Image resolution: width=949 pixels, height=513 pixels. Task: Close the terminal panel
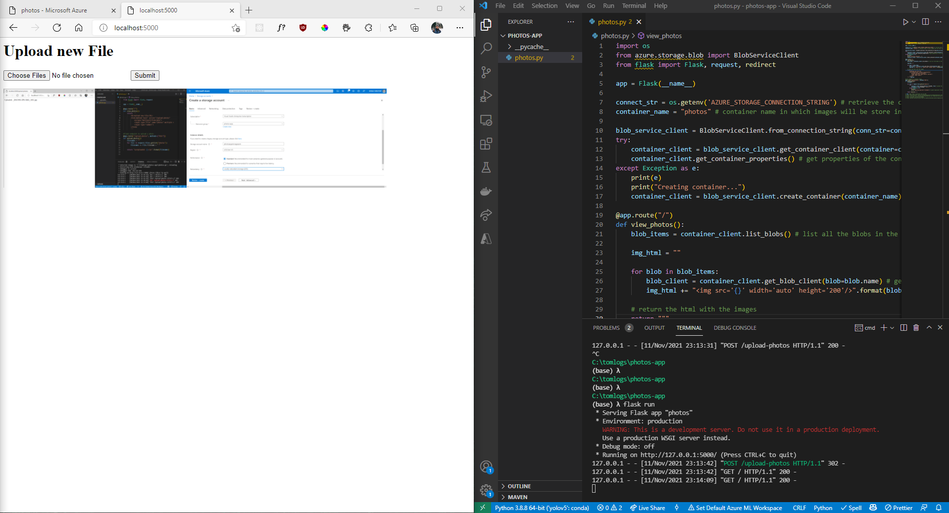coord(940,328)
